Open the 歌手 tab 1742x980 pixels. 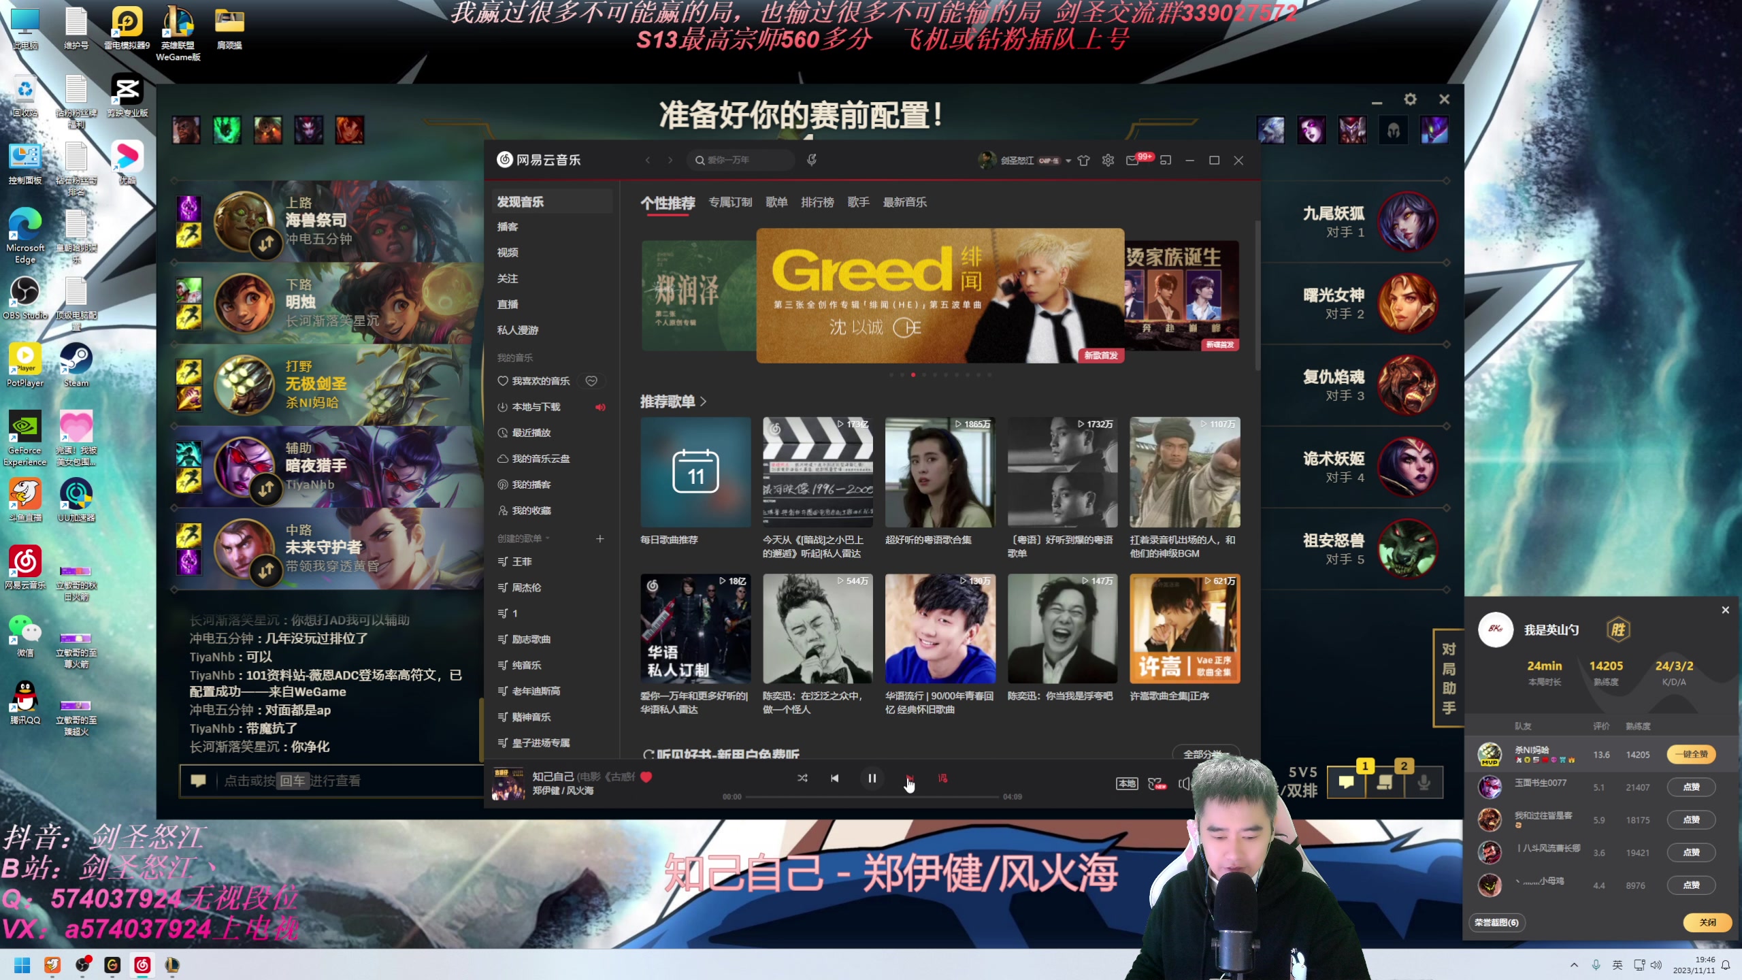(858, 202)
